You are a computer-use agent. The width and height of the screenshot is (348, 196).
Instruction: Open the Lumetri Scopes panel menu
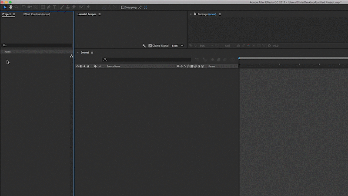(100, 14)
